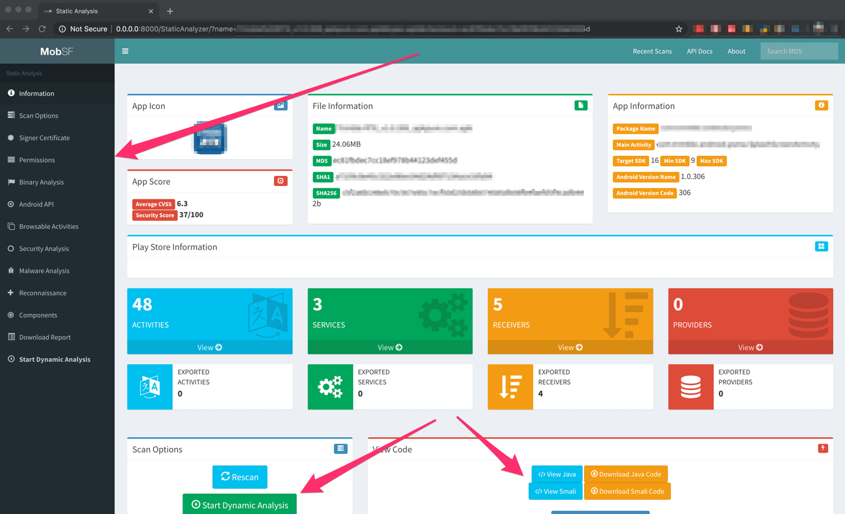
Task: Open the API Docs page
Action: (x=699, y=51)
